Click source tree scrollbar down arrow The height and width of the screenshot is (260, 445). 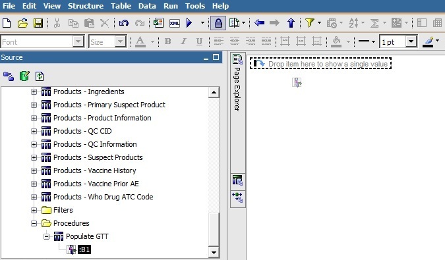(214, 252)
